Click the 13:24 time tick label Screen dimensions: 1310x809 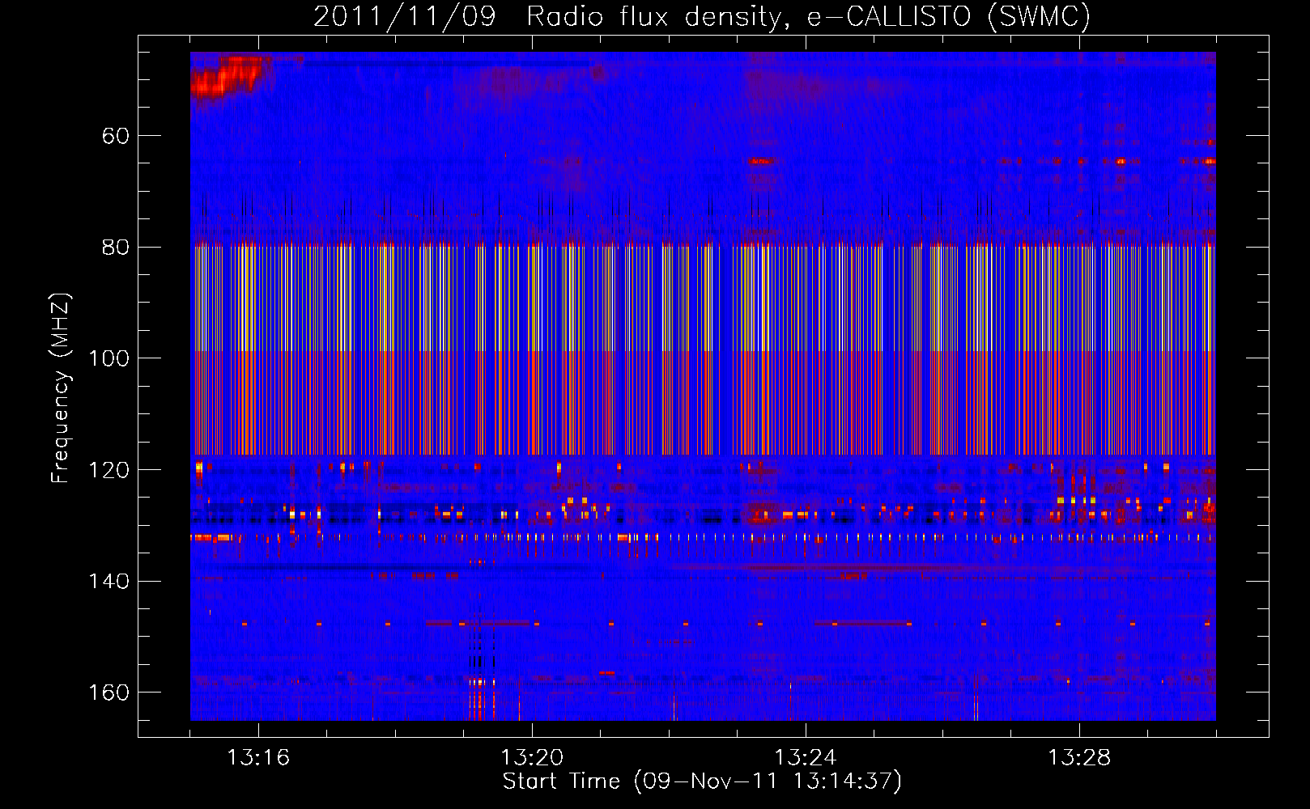(806, 758)
